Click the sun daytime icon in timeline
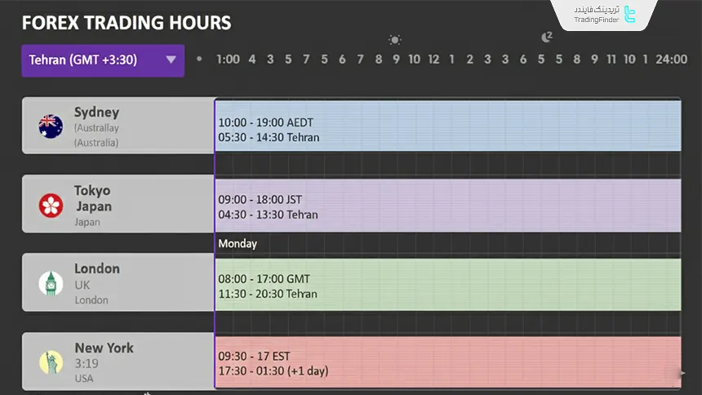Viewport: 702px width, 395px height. (395, 39)
